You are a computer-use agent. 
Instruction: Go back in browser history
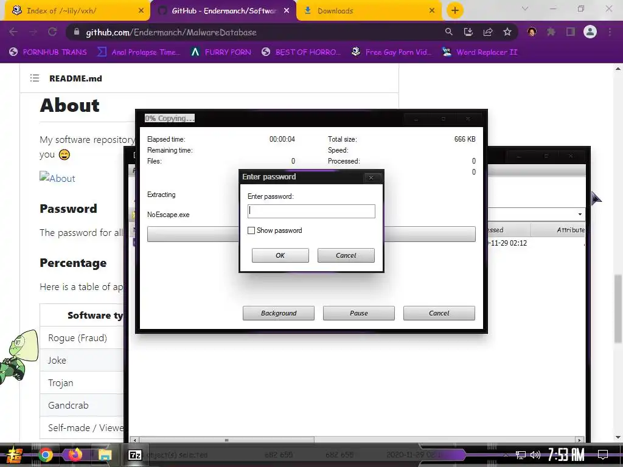(x=13, y=32)
